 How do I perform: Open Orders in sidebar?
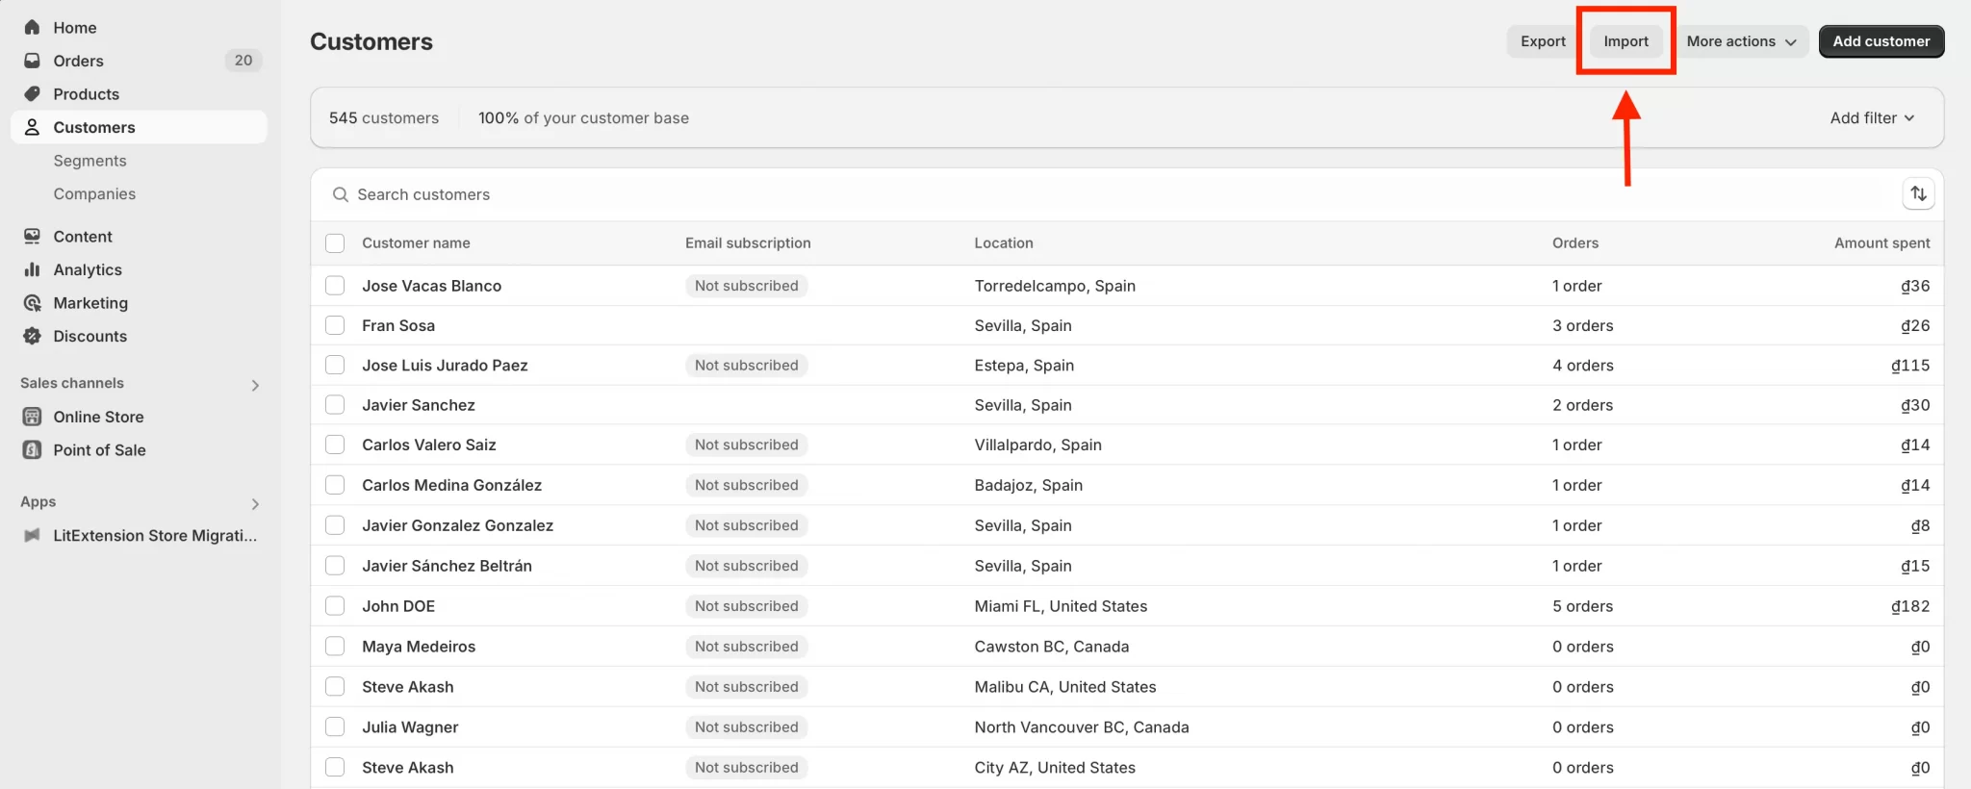pyautogui.click(x=78, y=61)
